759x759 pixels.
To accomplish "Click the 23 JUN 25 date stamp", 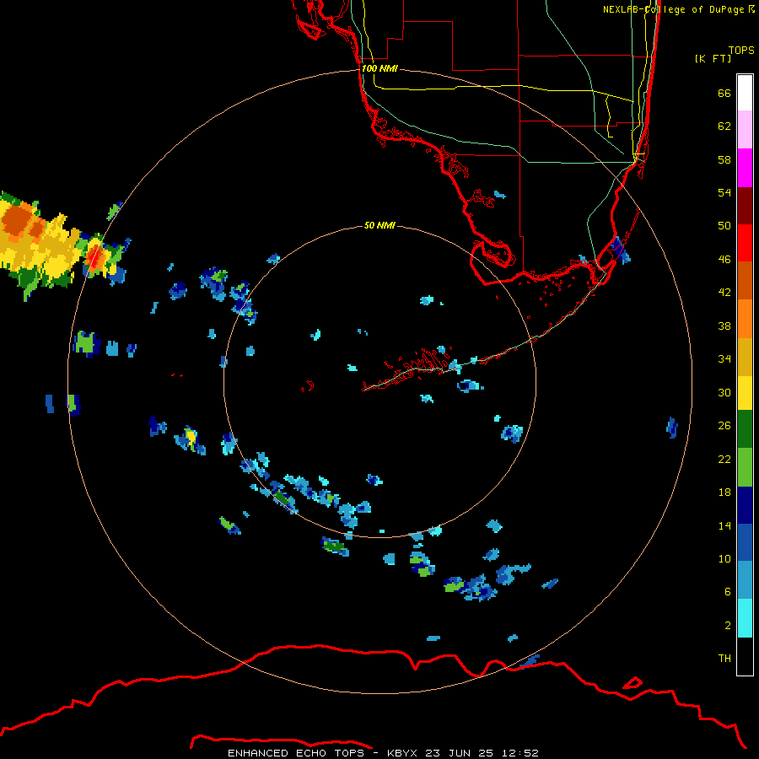I will click(x=460, y=753).
